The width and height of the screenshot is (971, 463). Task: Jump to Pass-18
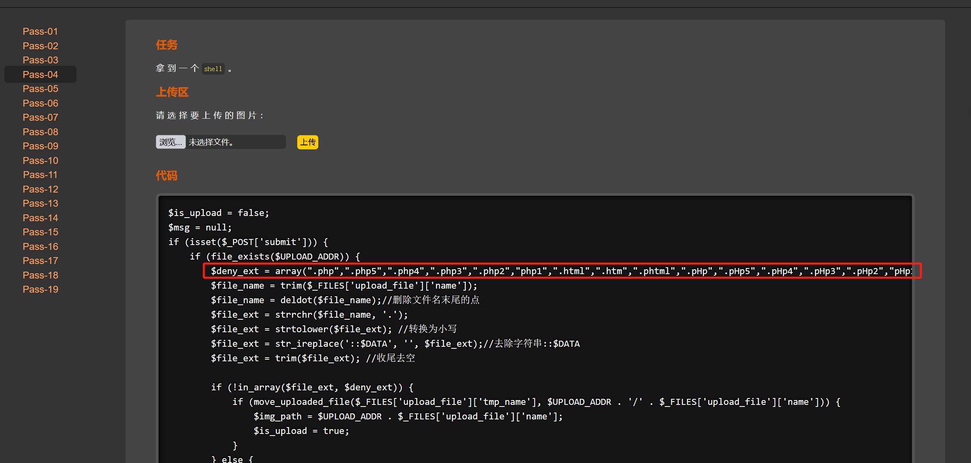pos(40,275)
